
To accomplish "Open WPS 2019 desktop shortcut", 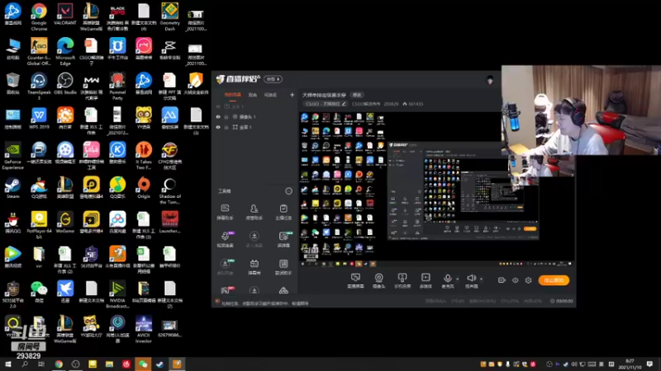I will [x=39, y=118].
